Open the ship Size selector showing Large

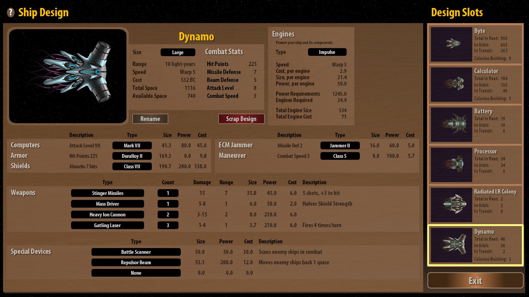point(178,52)
